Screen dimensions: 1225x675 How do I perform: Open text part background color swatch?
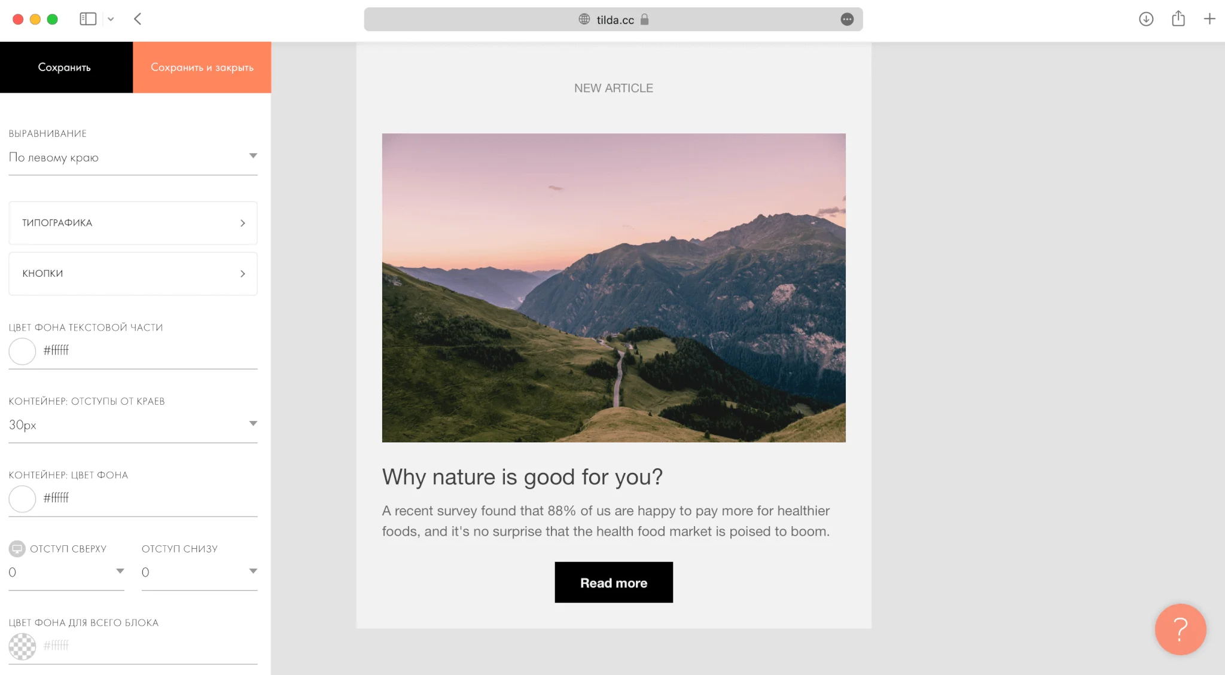[x=22, y=351]
